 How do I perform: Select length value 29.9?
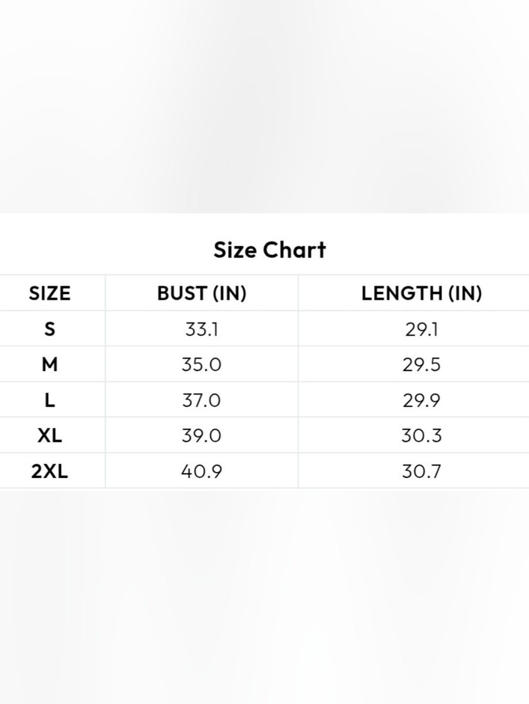pos(422,400)
